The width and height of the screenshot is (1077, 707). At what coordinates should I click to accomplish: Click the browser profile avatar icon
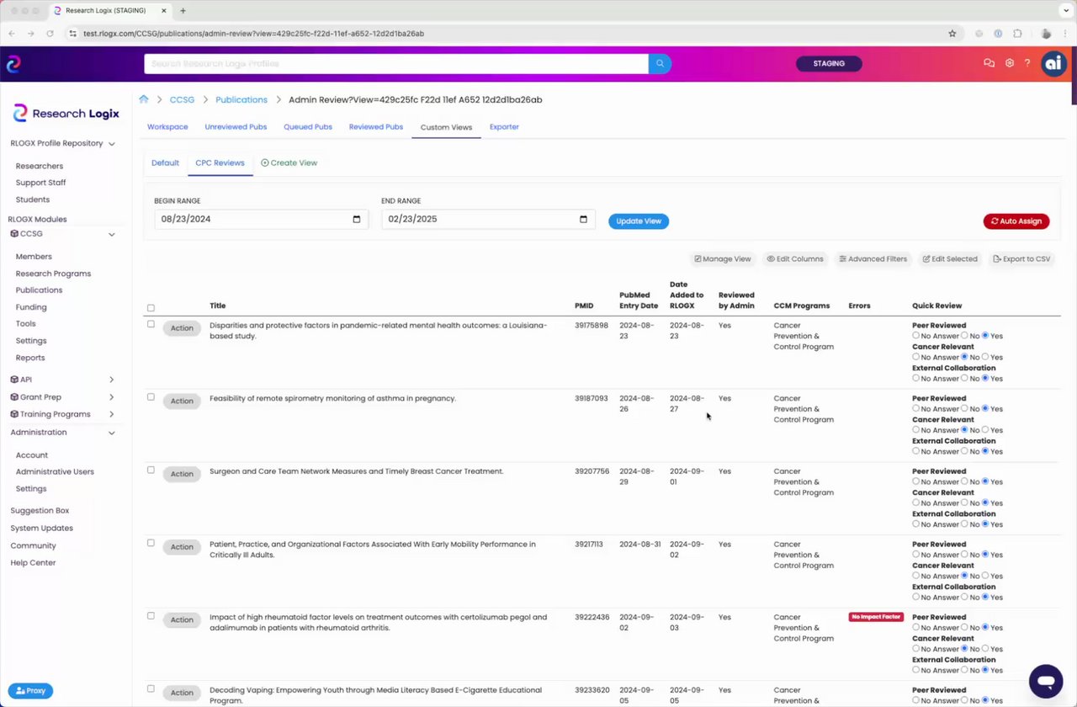[1046, 34]
